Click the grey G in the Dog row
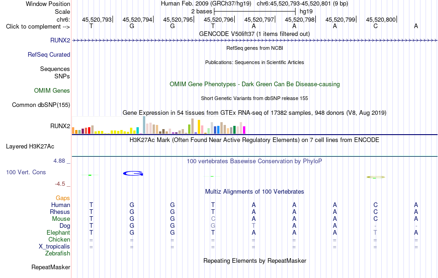 point(213,226)
